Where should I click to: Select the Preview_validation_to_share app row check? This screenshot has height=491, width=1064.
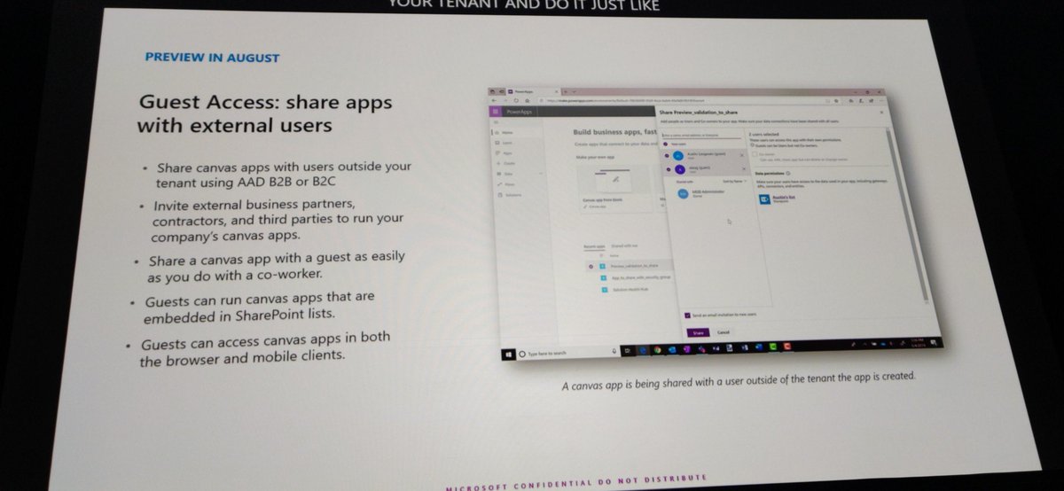coord(591,266)
